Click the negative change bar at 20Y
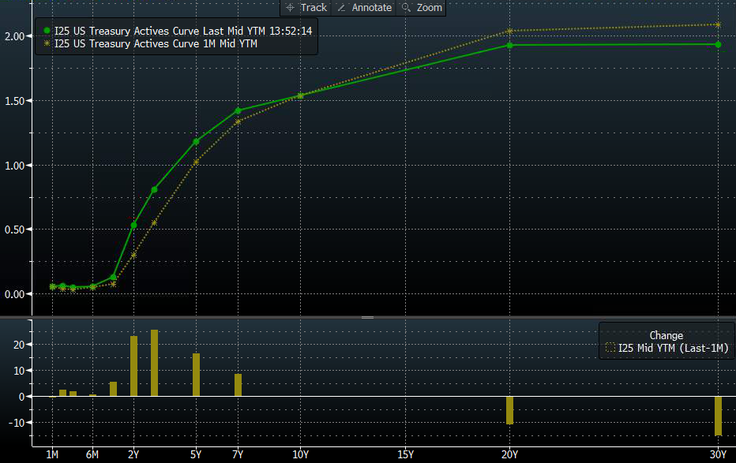The image size is (736, 463). (x=509, y=410)
